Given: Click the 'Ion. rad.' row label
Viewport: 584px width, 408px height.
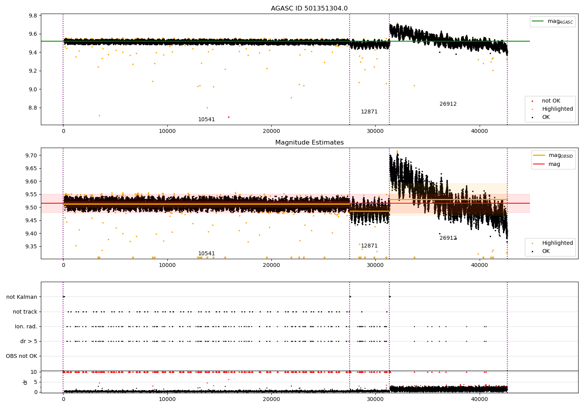Looking at the screenshot, I should coord(26,327).
